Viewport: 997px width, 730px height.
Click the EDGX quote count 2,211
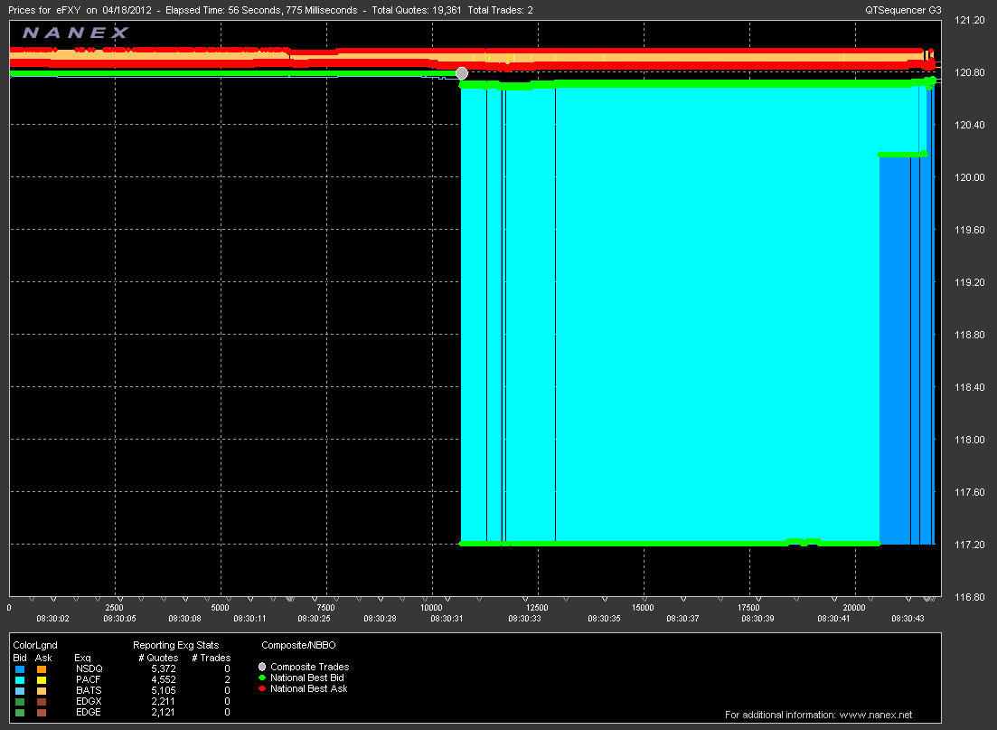[x=164, y=701]
